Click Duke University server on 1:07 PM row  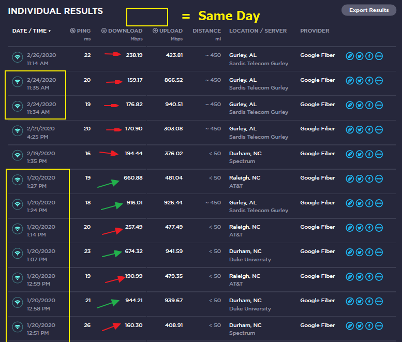[250, 259]
